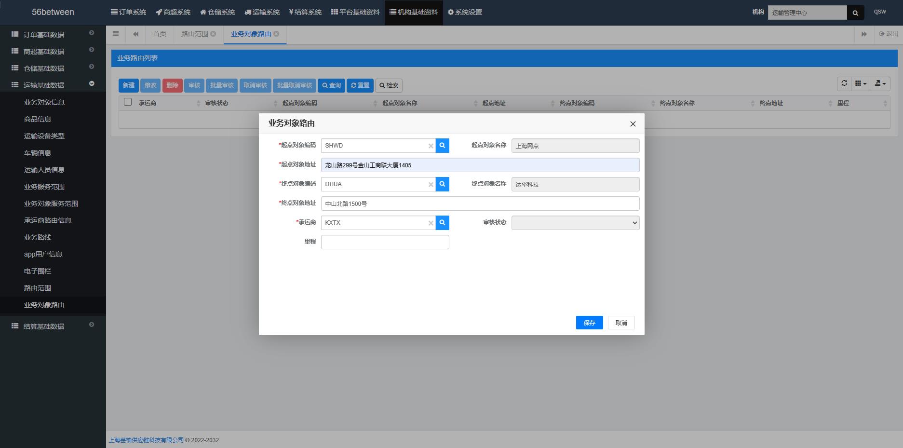Click the organization search button in the header
This screenshot has width=903, height=448.
(855, 13)
